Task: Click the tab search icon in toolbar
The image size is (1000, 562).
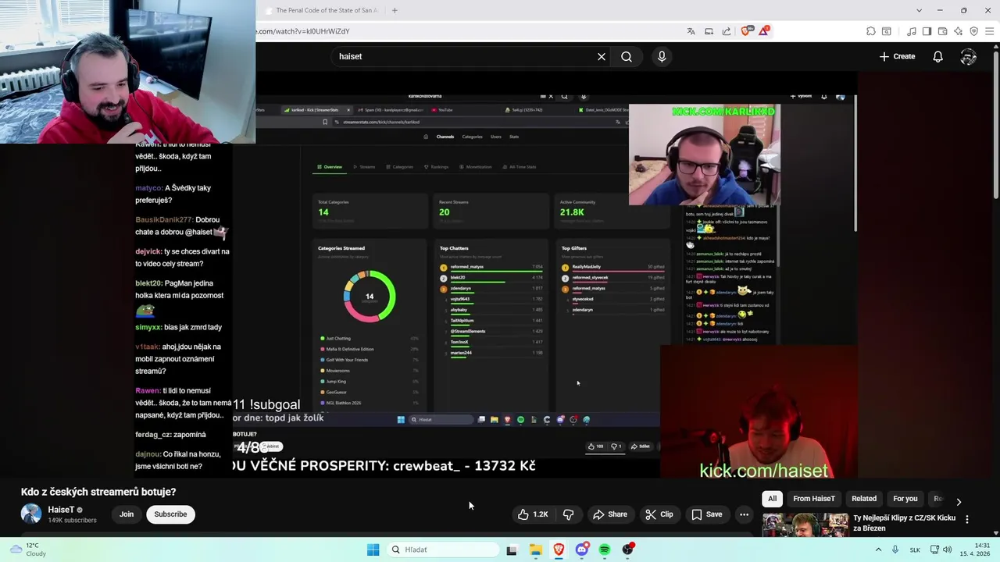Action: tap(887, 31)
